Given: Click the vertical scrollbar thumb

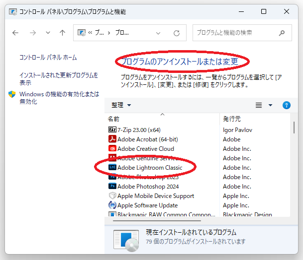Looking at the screenshot, I should pos(294,128).
